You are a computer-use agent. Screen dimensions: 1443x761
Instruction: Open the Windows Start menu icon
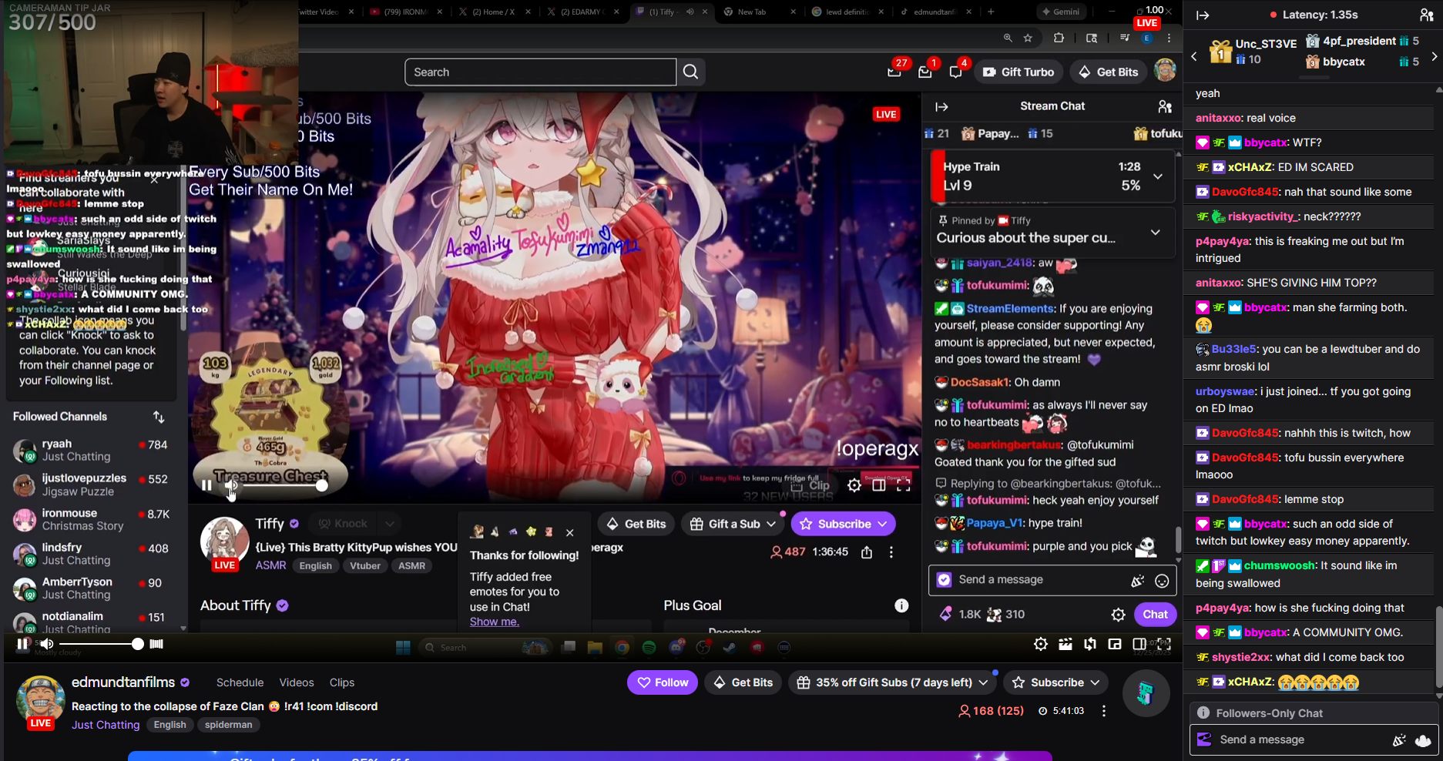(403, 647)
